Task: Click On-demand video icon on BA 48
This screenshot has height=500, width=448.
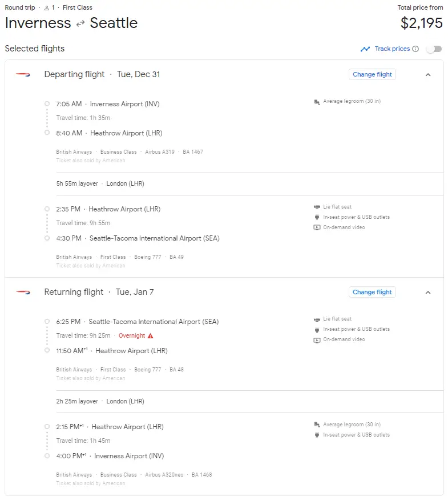Action: [x=317, y=340]
